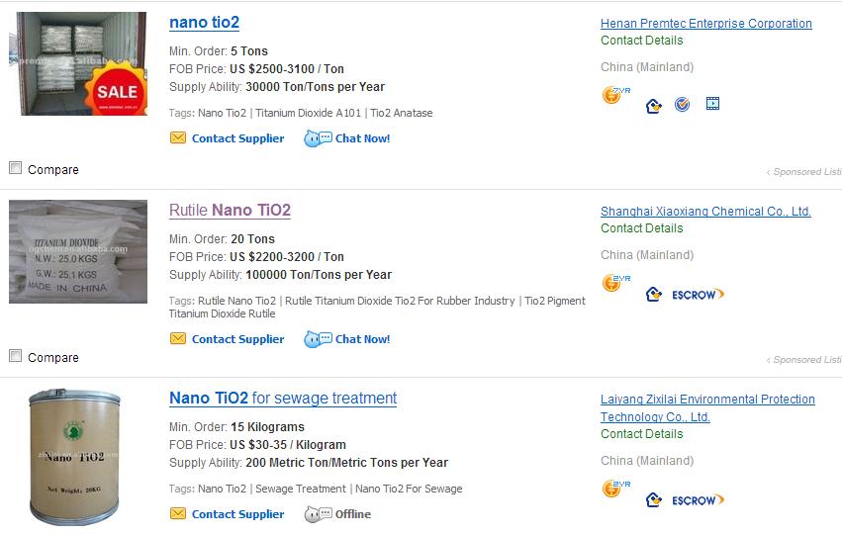
Task: Click the Gold Supplier badge for Henan Premtec
Action: point(615,95)
